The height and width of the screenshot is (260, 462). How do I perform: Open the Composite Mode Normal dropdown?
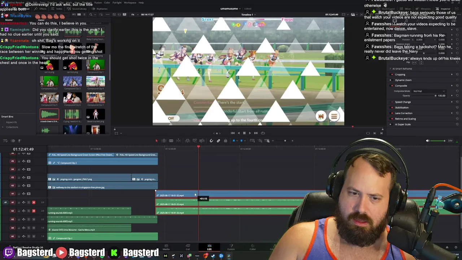pyautogui.click(x=429, y=91)
